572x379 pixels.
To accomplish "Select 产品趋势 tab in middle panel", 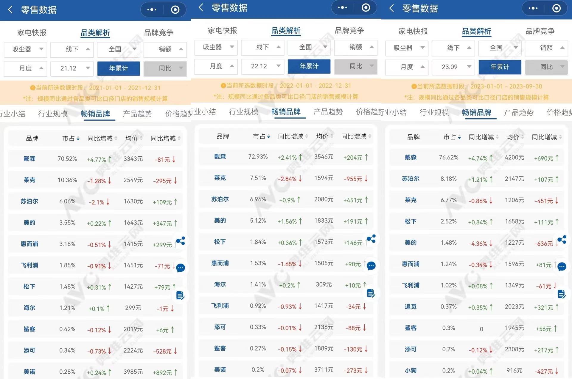I will (x=328, y=112).
